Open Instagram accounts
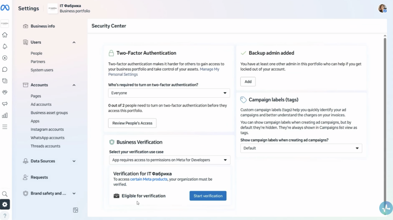The image size is (393, 220). (x=47, y=129)
